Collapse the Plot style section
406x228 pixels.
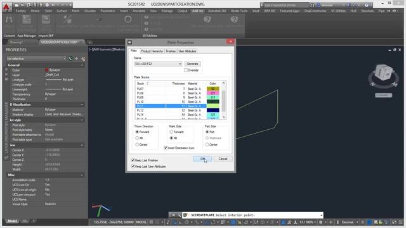coord(82,120)
